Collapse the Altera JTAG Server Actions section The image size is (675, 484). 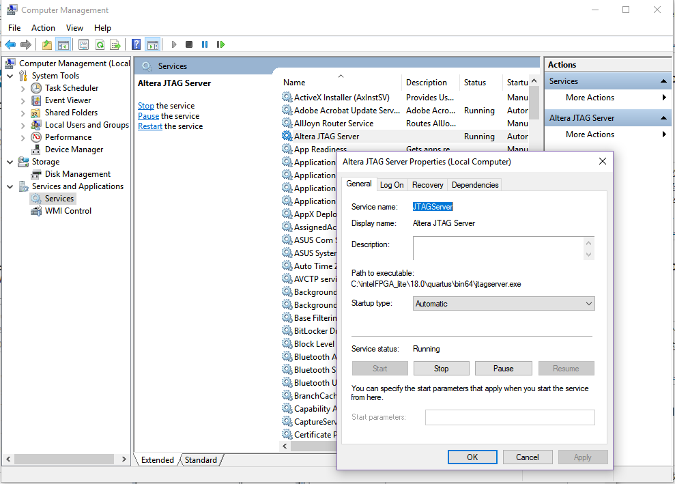pyautogui.click(x=663, y=118)
